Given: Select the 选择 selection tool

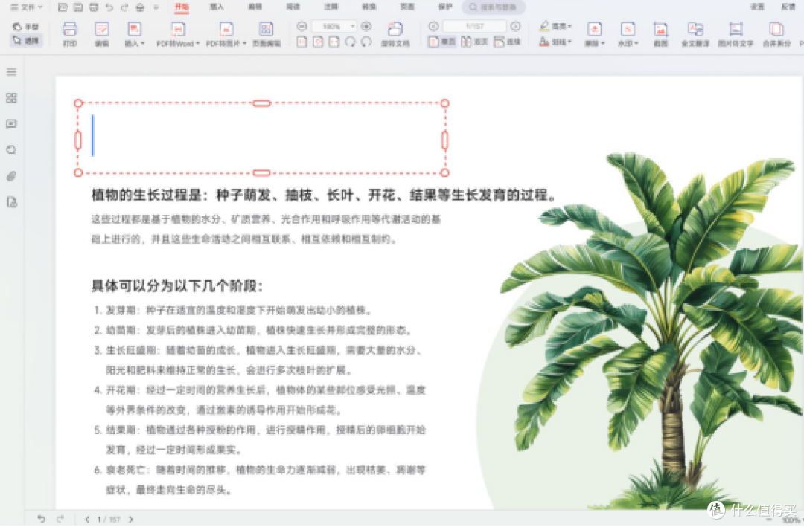Looking at the screenshot, I should tap(27, 40).
